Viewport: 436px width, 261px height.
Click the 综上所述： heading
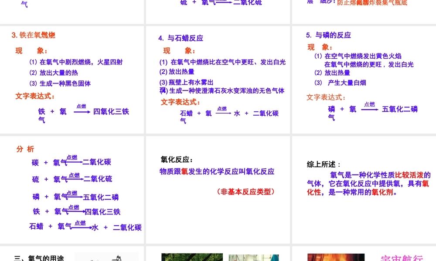(x=324, y=164)
